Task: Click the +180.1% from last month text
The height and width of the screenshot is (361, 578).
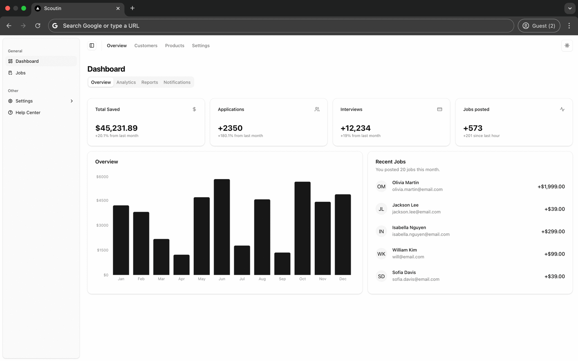Action: pyautogui.click(x=240, y=136)
